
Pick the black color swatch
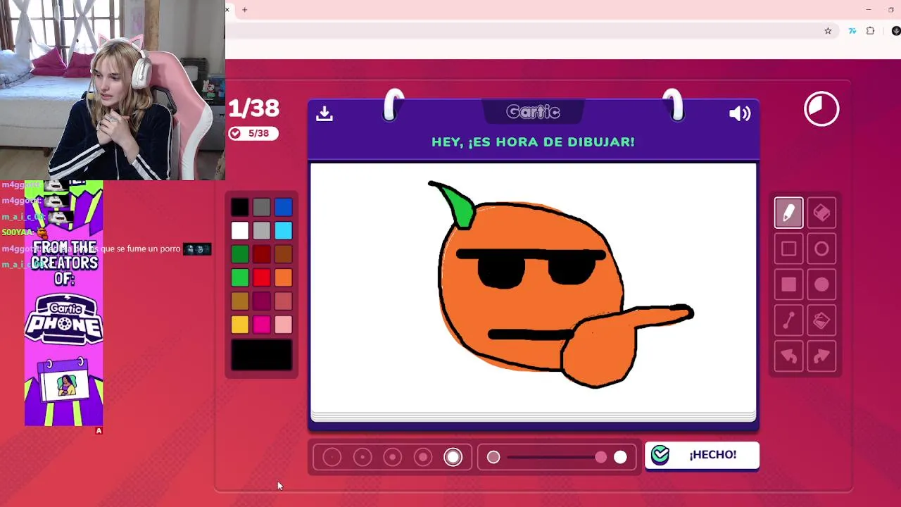240,207
